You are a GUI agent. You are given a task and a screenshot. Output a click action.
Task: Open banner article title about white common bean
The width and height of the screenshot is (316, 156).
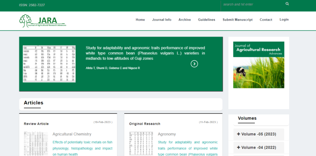pyautogui.click(x=145, y=53)
